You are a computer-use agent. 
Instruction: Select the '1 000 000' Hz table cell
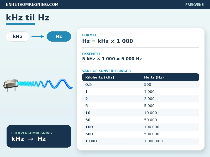pyautogui.click(x=170, y=141)
